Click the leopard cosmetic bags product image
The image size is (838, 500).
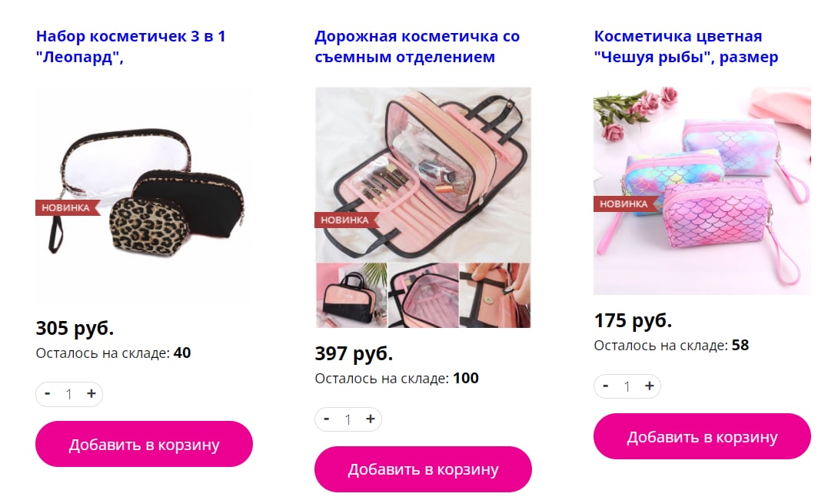(x=144, y=195)
